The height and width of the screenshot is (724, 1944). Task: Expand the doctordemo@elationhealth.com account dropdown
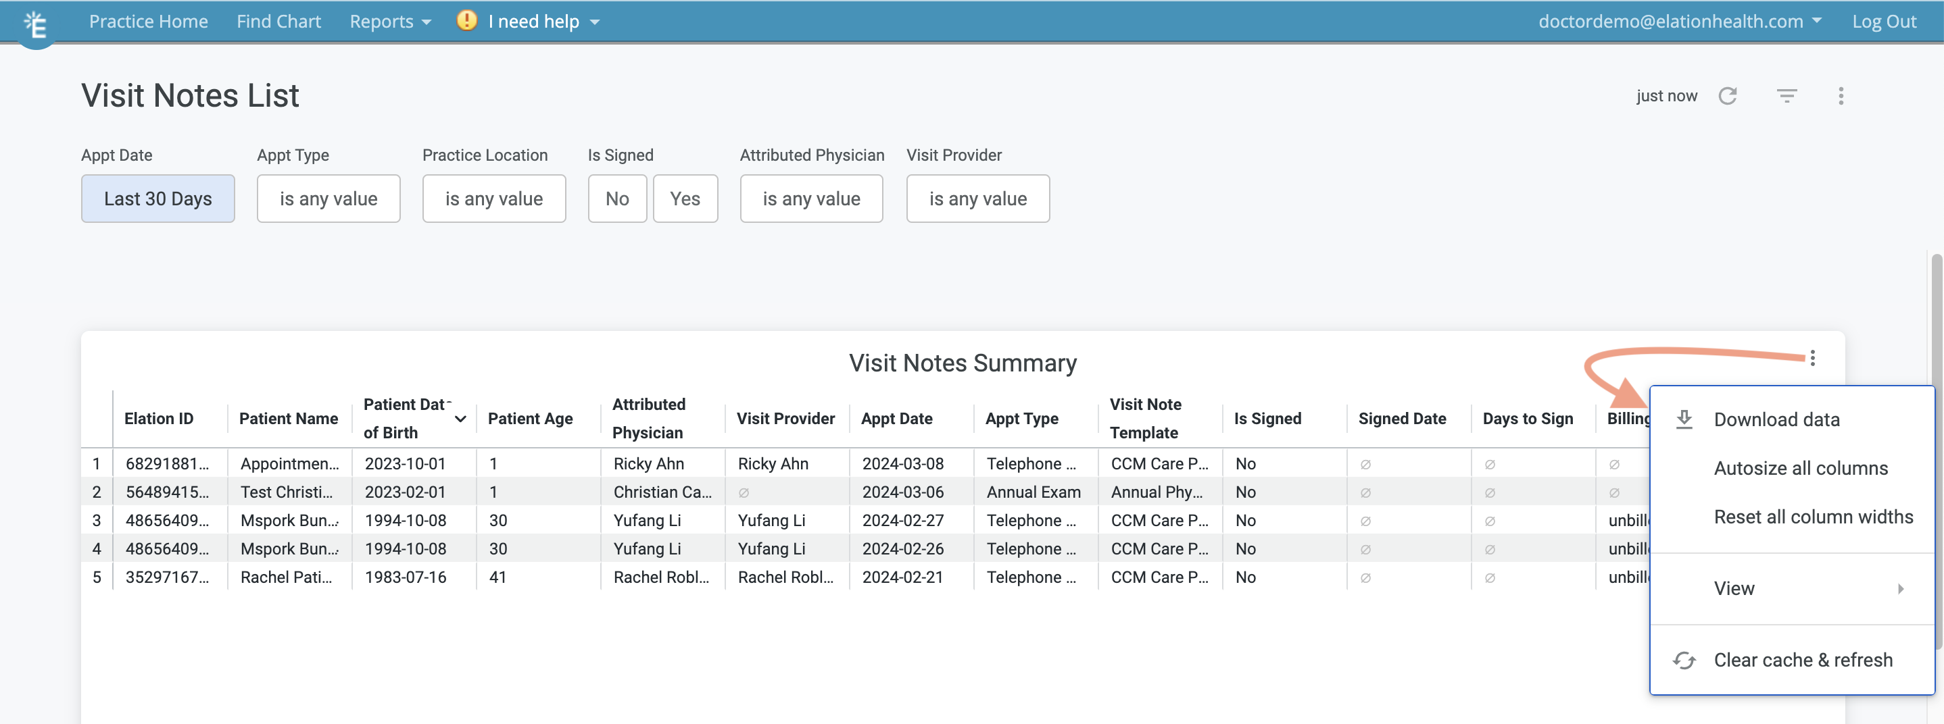click(x=1680, y=20)
